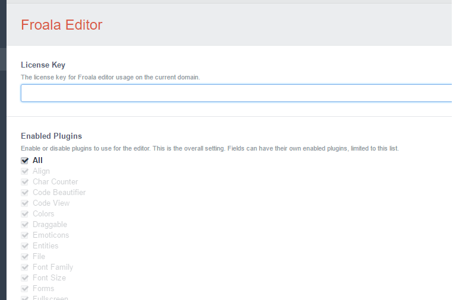The height and width of the screenshot is (300, 453).
Task: Click the license key description text
Action: click(110, 77)
